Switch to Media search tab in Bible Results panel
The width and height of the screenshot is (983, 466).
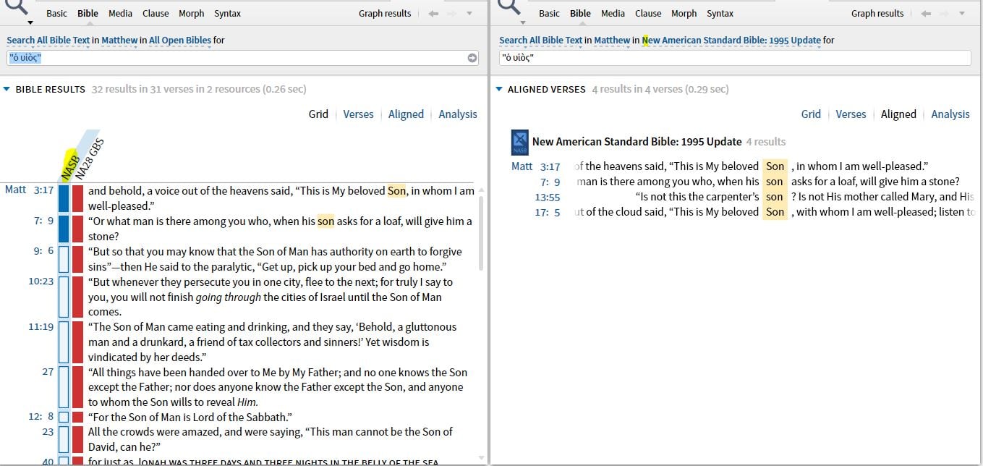tap(120, 14)
